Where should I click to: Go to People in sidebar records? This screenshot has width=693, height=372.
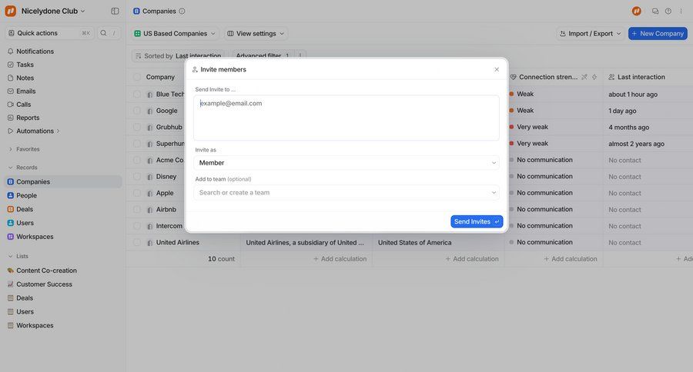click(x=27, y=195)
